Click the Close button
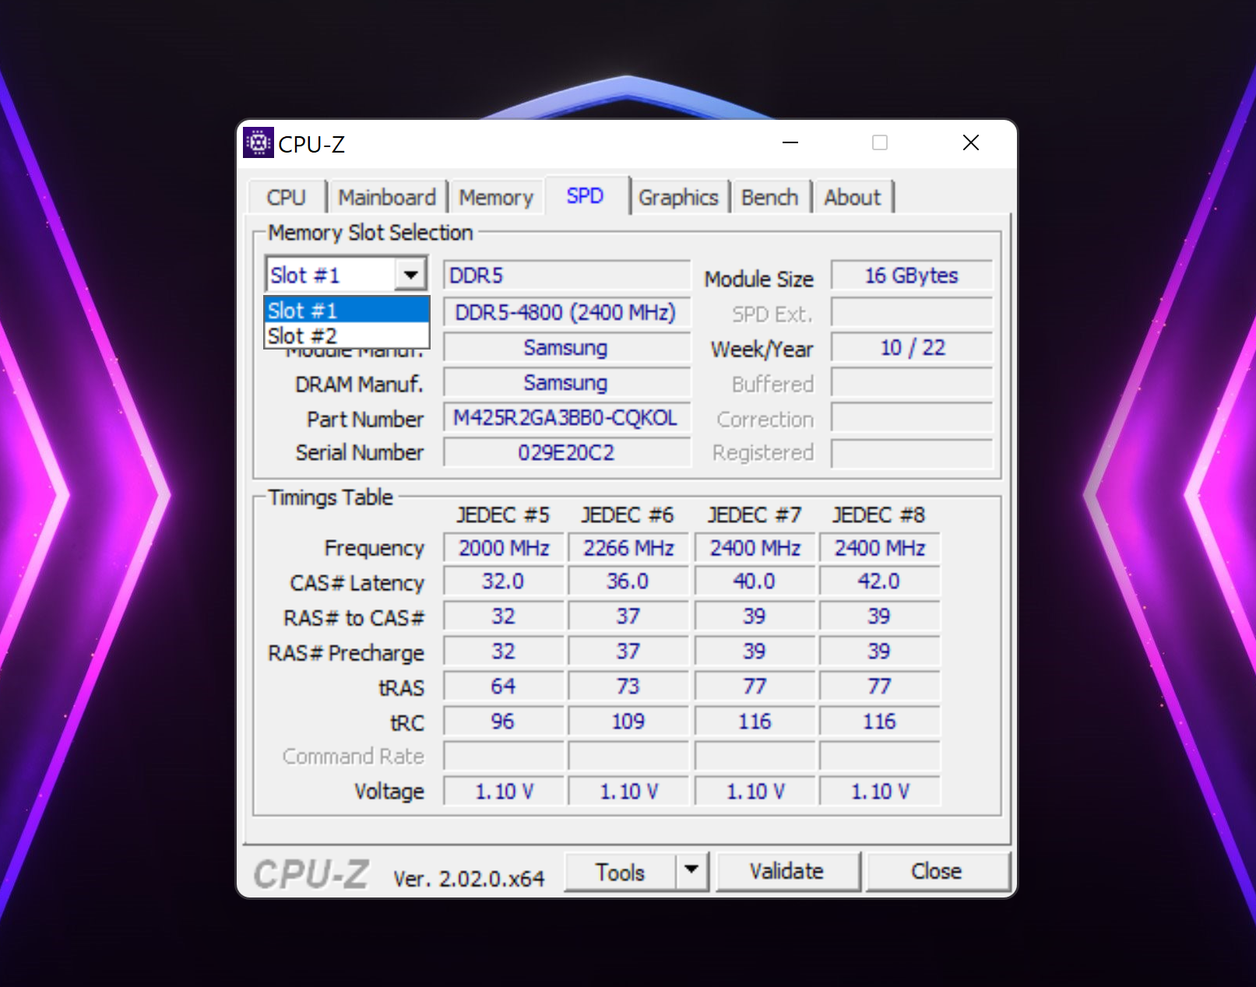Viewport: 1256px width, 987px height. (937, 872)
